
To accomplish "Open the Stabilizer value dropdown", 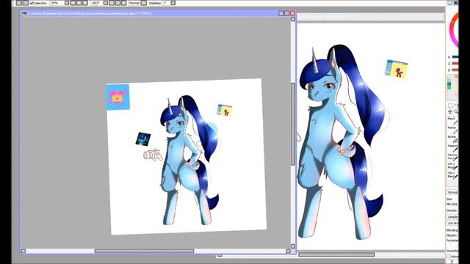I will [167, 3].
